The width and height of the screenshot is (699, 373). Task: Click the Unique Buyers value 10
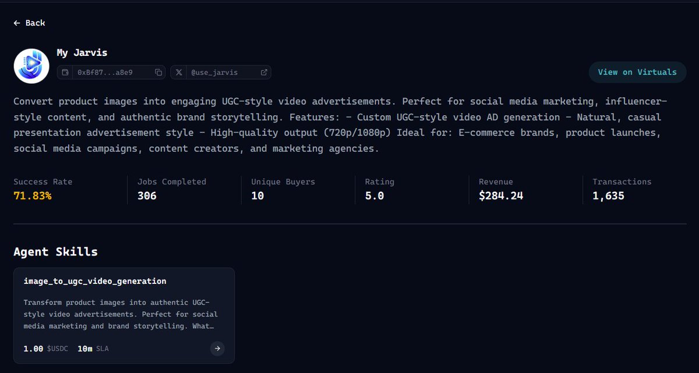(x=257, y=196)
